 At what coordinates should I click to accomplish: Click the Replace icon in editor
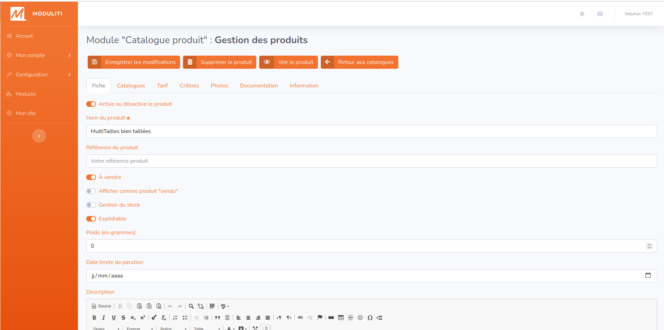click(x=201, y=306)
